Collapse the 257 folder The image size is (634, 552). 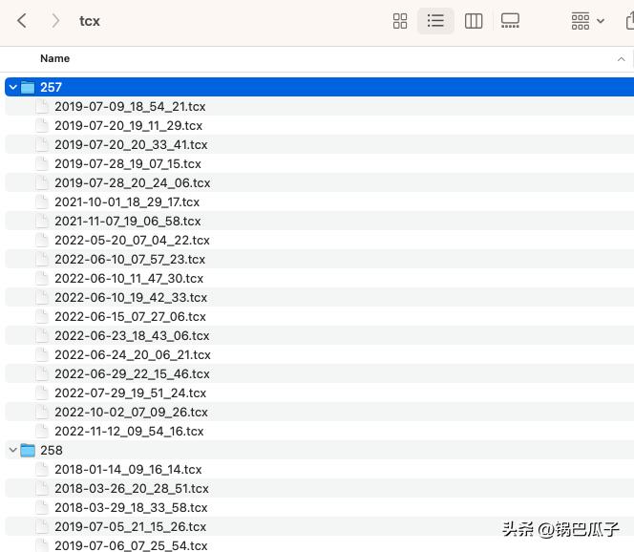(x=13, y=87)
